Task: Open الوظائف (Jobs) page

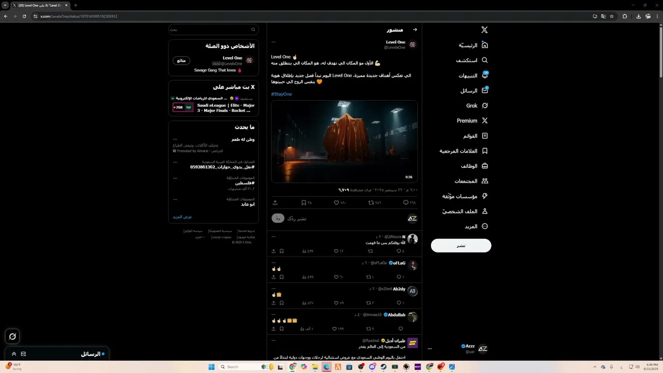Action: point(474,166)
